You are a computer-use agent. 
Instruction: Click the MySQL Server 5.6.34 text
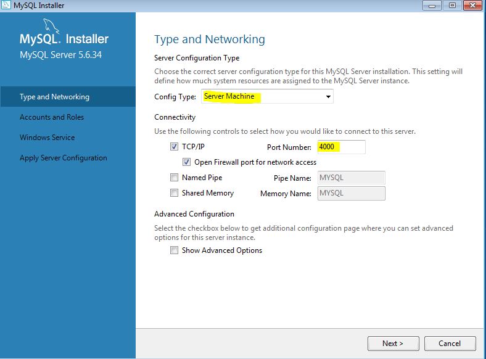(x=60, y=55)
